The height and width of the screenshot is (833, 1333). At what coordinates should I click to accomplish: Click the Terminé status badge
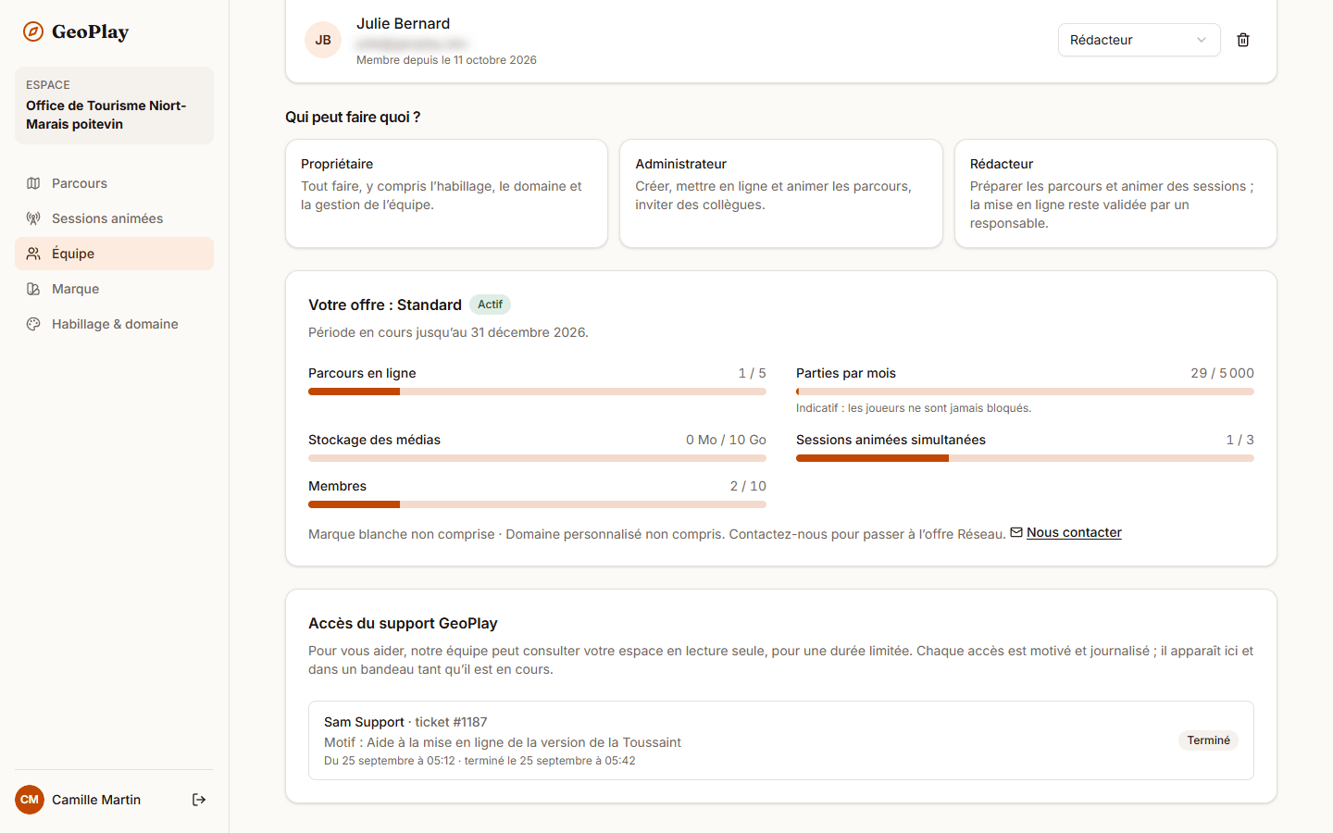coord(1208,740)
